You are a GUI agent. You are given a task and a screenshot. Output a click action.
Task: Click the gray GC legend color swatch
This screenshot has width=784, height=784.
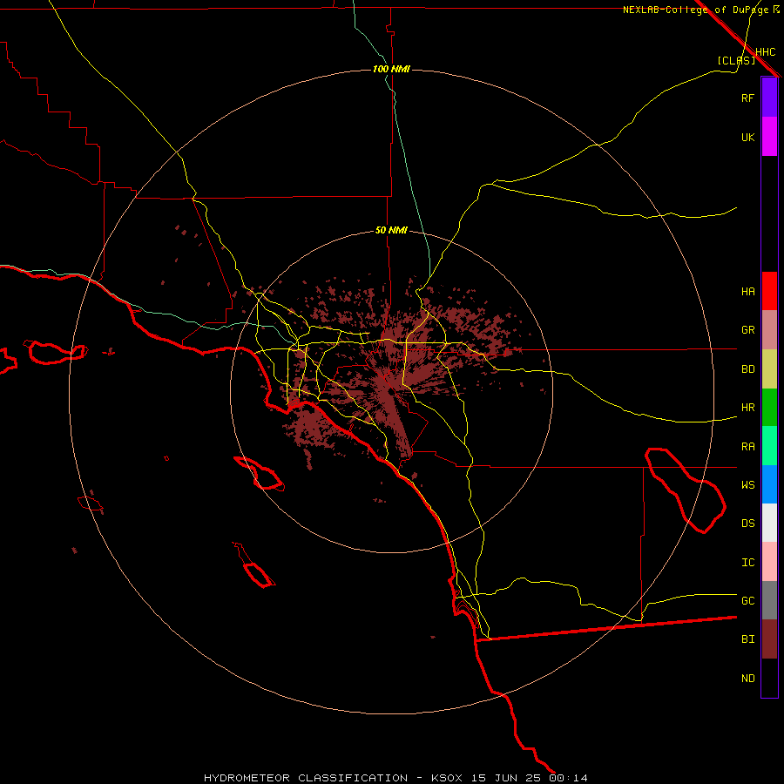pos(769,600)
